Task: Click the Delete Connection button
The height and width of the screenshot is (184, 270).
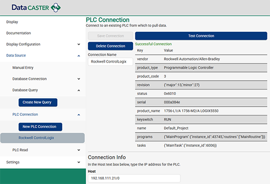Action: (110, 46)
